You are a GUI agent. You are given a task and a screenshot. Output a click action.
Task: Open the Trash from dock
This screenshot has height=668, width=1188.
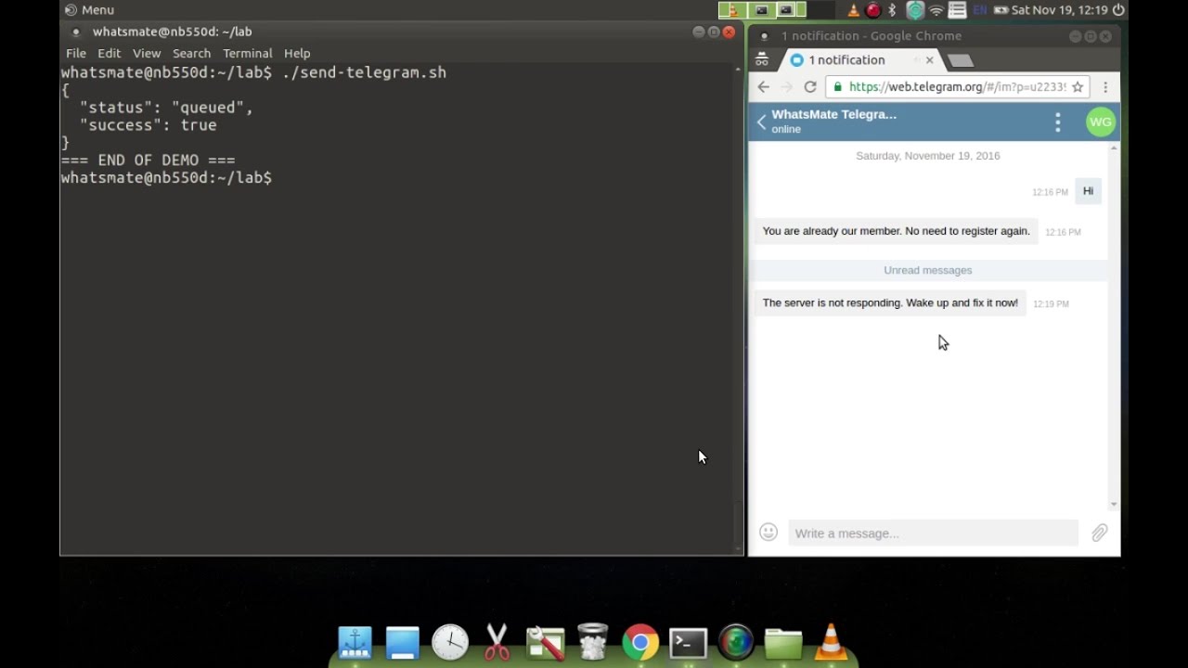pyautogui.click(x=592, y=642)
